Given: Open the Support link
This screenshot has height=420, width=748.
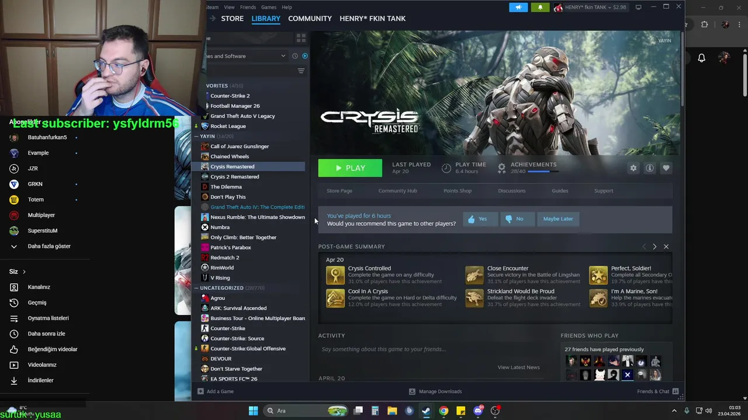Looking at the screenshot, I should 604,191.
